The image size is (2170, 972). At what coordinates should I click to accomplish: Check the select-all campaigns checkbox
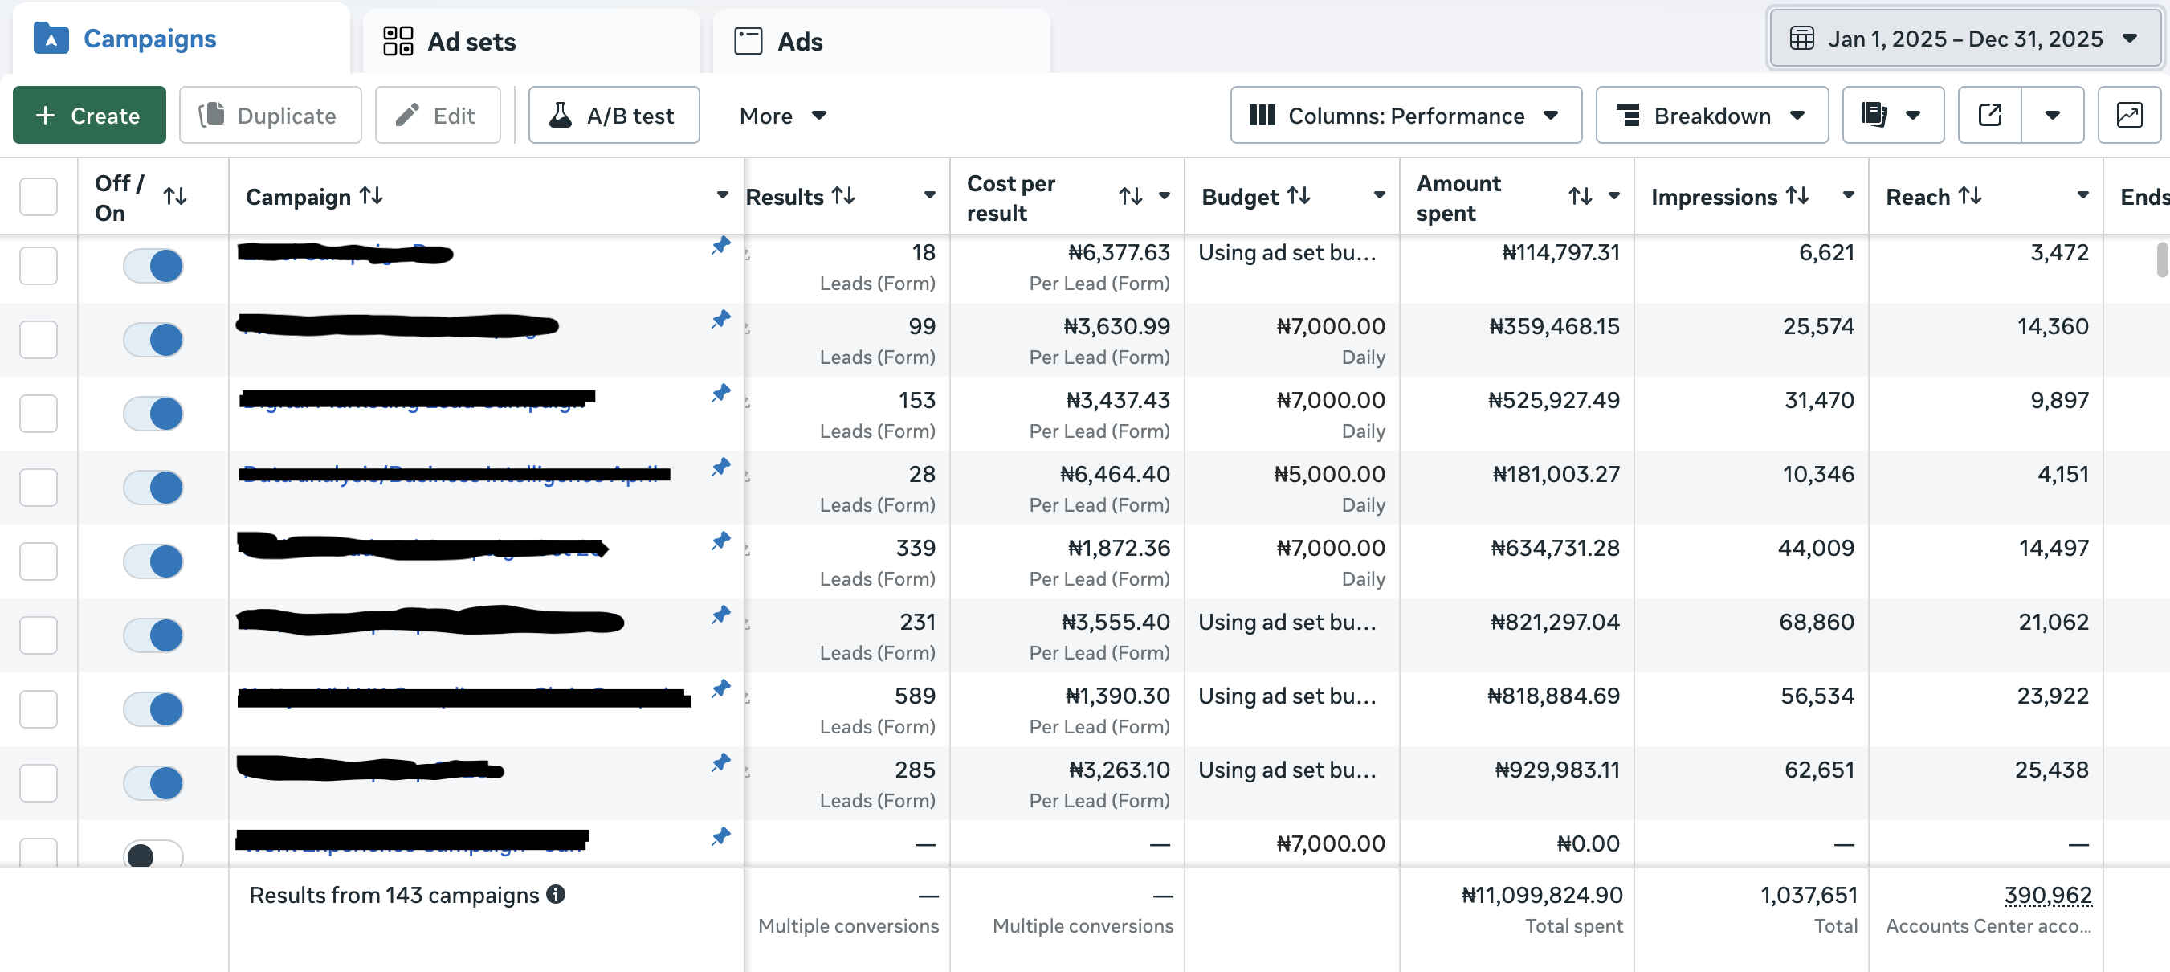point(38,195)
